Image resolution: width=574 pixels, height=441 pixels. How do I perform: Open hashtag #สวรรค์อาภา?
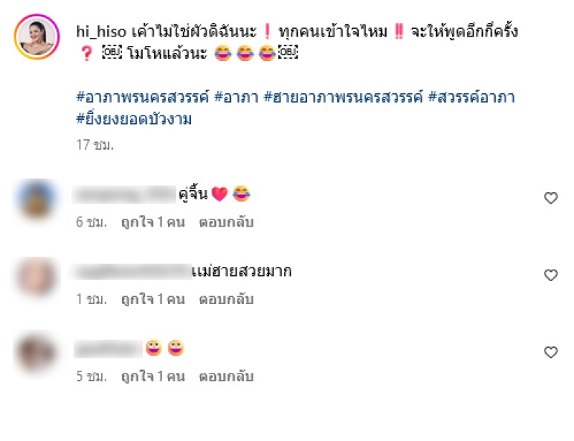(x=471, y=98)
